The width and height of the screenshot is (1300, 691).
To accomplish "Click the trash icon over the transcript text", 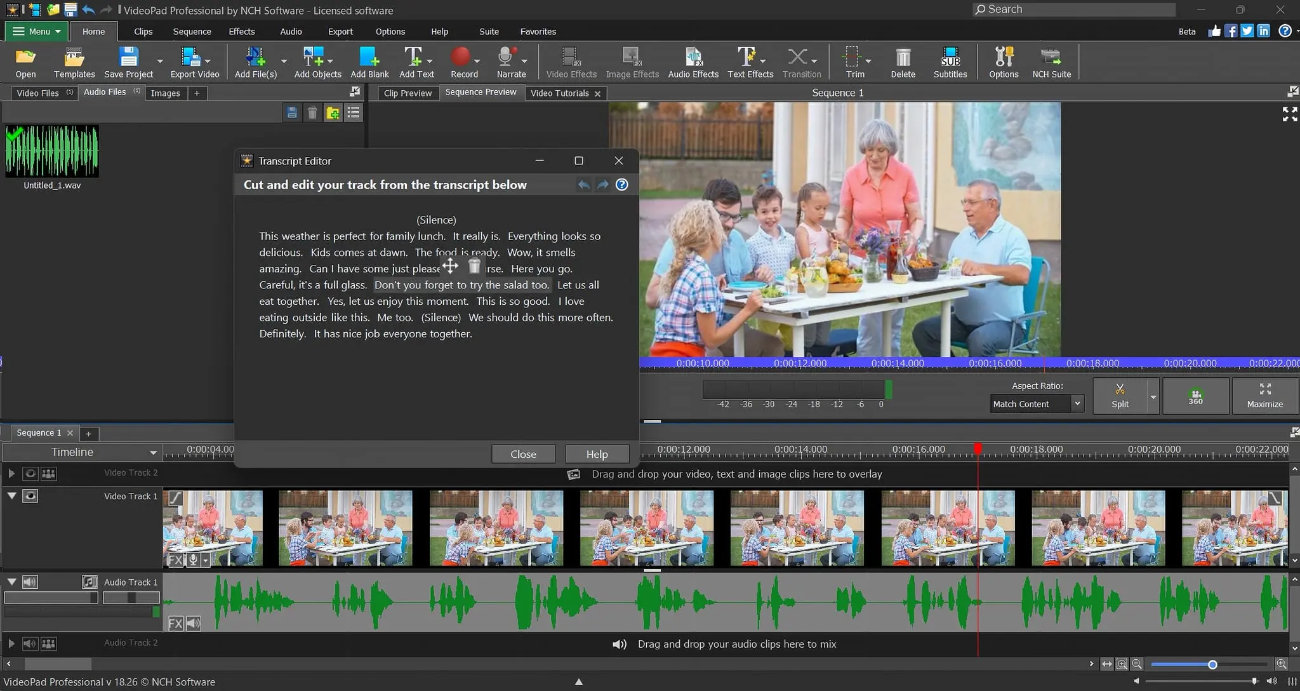I will [474, 265].
